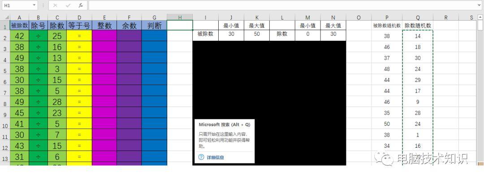Select cell C3 containing 16
Image resolution: width=484 pixels, height=180 pixels.
(57, 47)
